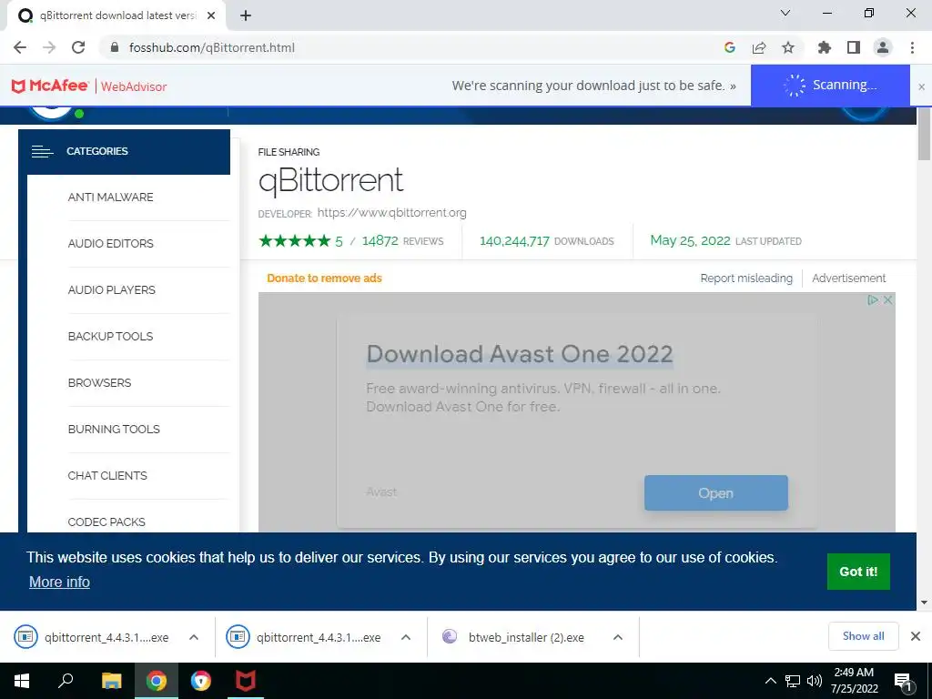Expand options for first qbittorrent download
This screenshot has width=932, height=699.
click(194, 637)
